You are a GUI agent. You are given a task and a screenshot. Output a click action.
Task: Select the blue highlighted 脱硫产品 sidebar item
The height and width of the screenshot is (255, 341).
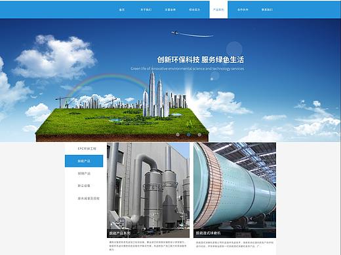point(84,161)
